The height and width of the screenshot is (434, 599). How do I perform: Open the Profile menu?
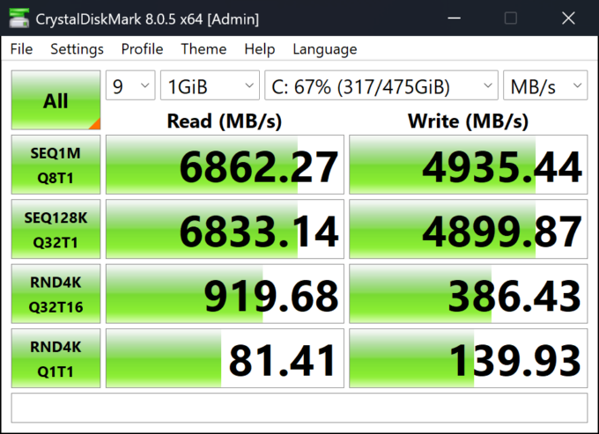[x=142, y=49]
